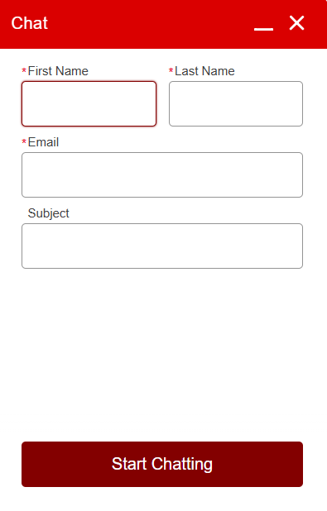Activate the Email input field
Screen dimensions: 327x511
[x=162, y=174]
